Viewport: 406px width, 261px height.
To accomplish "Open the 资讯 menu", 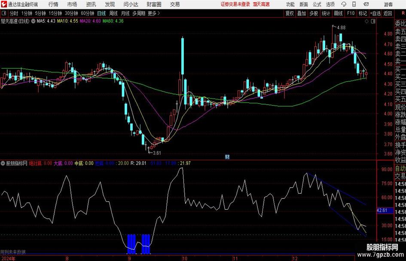I will [91, 4].
